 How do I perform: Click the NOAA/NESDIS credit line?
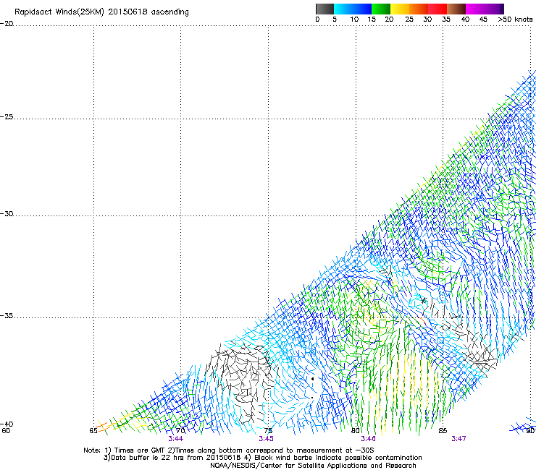tap(313, 466)
